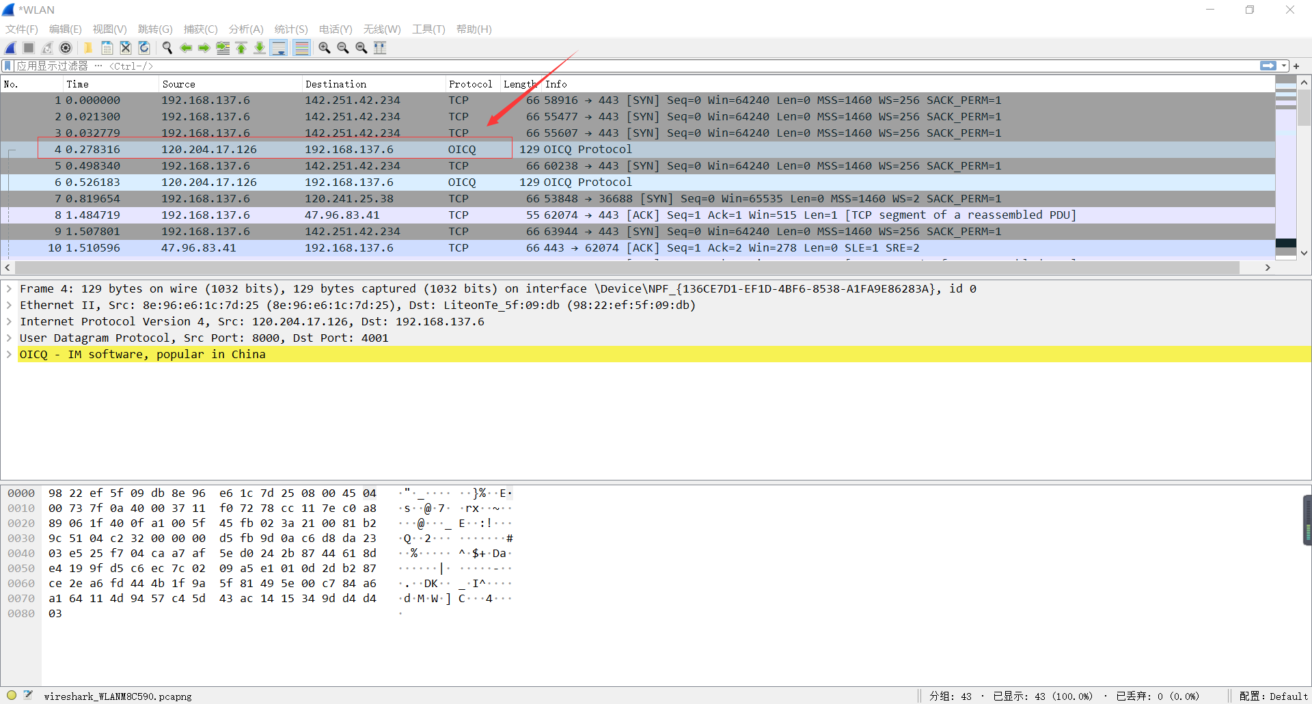Open the 编辑(E) menu
The image size is (1312, 704).
pyautogui.click(x=66, y=29)
